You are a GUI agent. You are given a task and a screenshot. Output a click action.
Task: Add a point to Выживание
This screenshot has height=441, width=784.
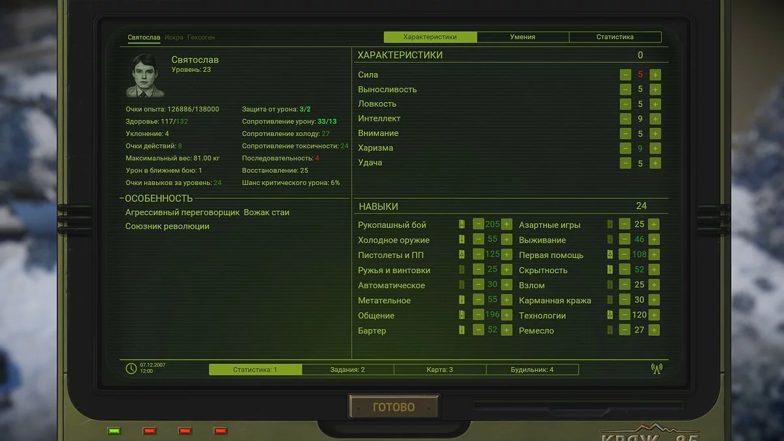654,239
